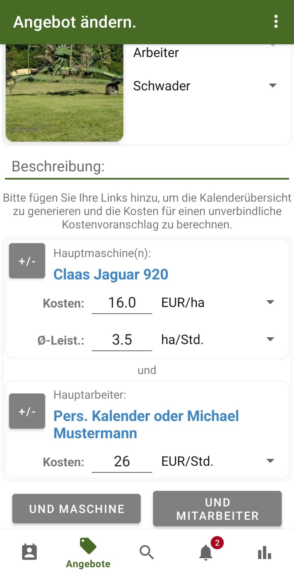Toggle +/- for Hauptmaschine
The image size is (294, 572).
click(27, 261)
